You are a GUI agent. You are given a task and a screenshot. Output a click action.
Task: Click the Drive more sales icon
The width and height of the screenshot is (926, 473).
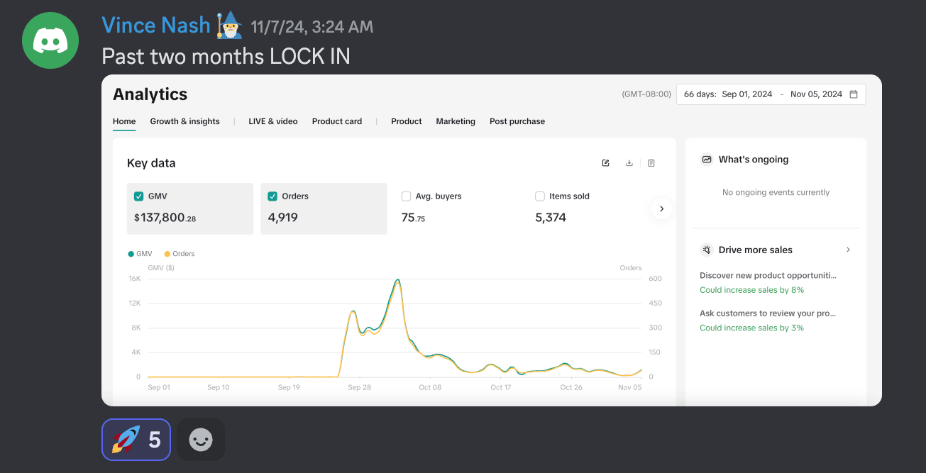click(707, 250)
